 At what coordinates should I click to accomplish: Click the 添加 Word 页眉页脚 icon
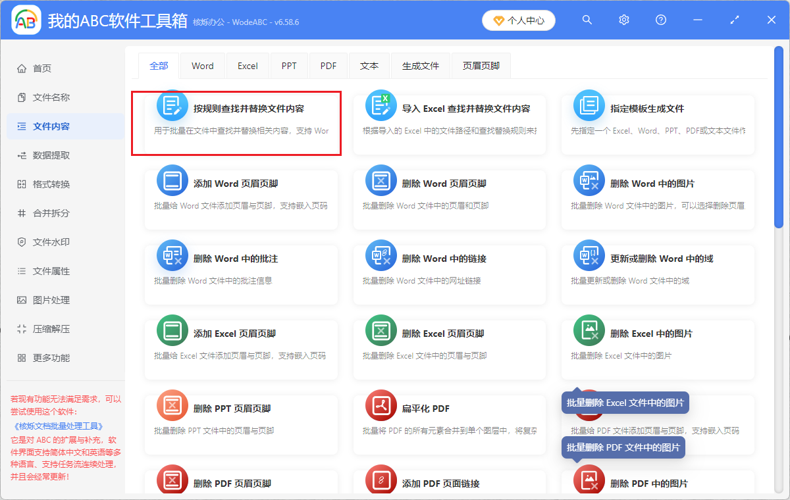[172, 180]
